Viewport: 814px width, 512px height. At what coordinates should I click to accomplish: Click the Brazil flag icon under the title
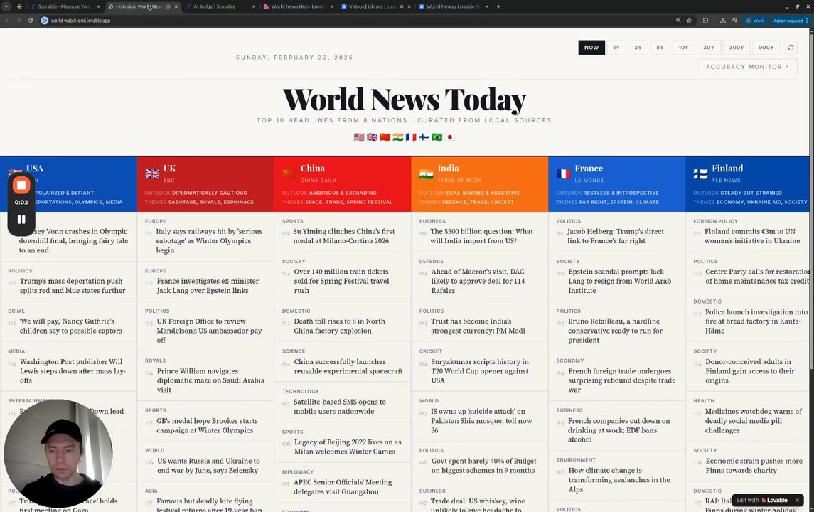[x=437, y=137]
